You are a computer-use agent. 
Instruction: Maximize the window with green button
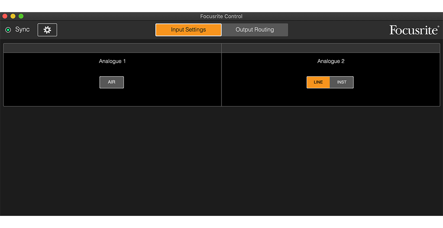pos(21,17)
